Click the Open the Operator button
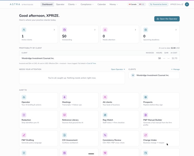This screenshot has width=194, height=156. click(167, 19)
